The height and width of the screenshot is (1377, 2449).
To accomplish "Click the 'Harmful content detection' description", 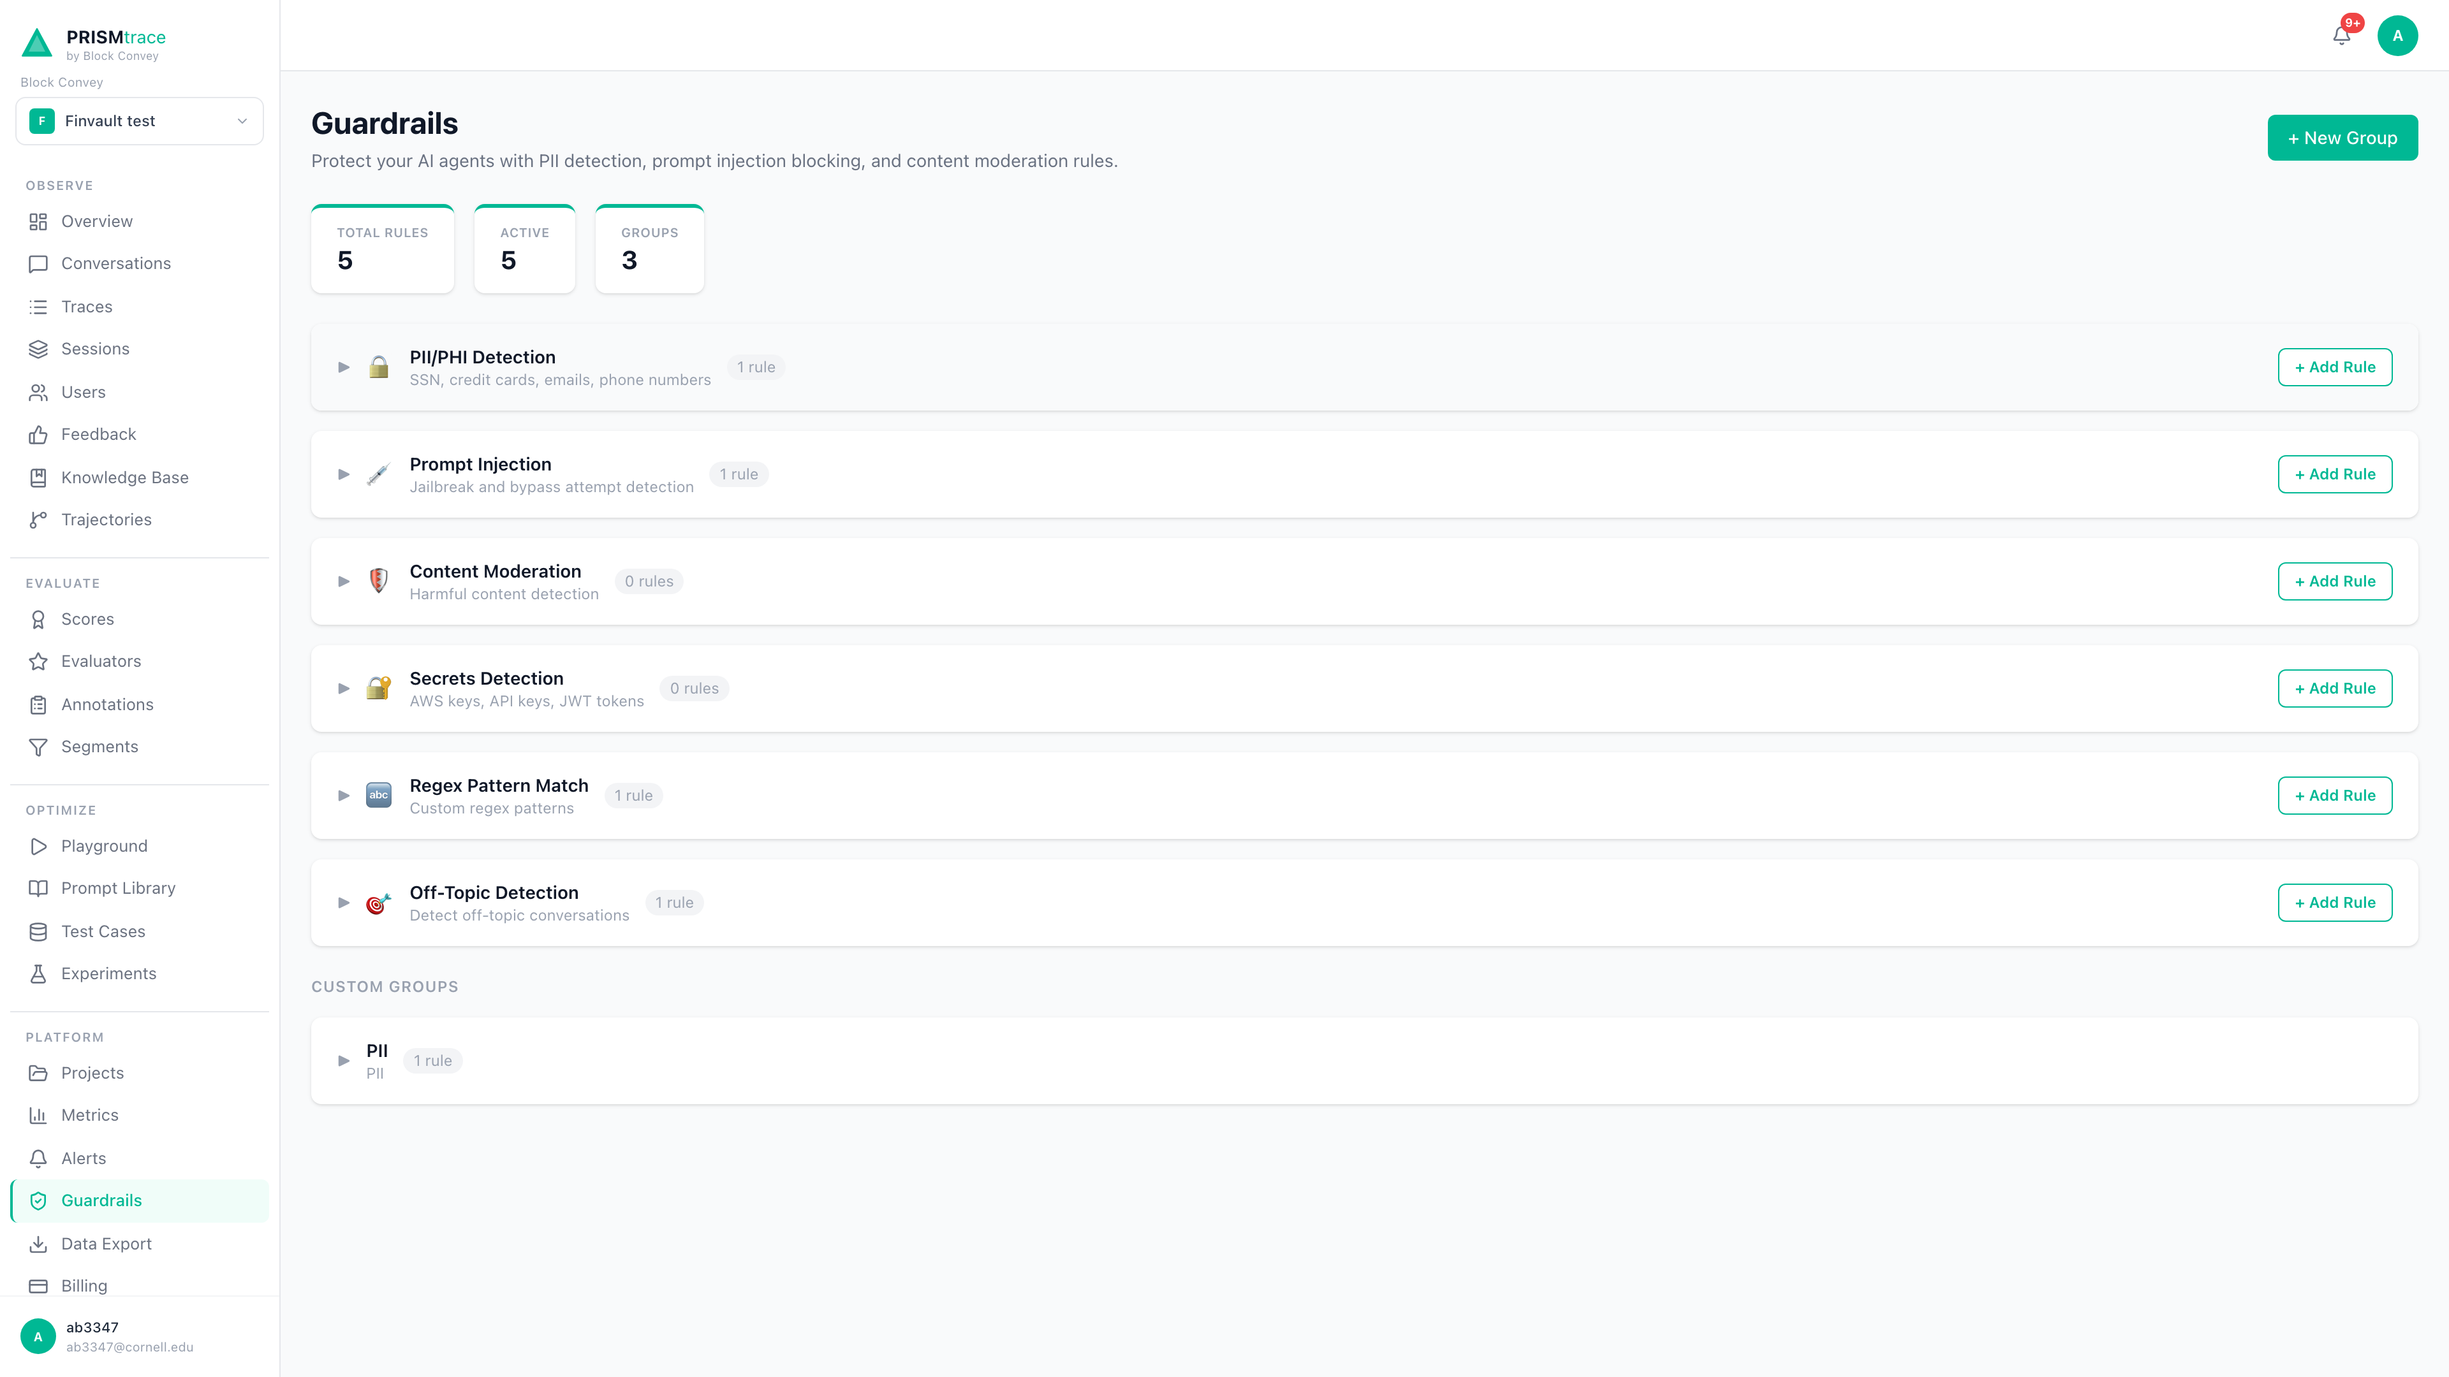I will tap(504, 595).
